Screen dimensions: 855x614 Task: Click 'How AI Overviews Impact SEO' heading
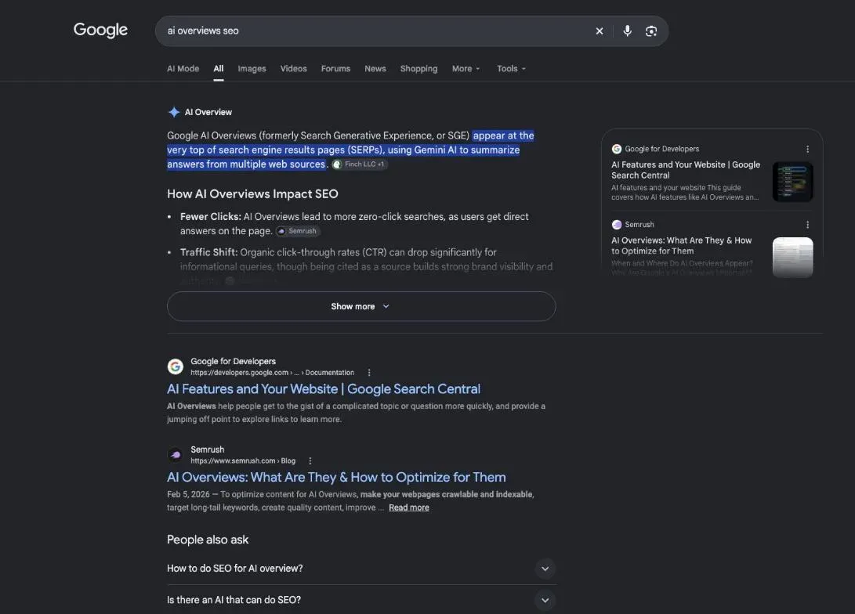pyautogui.click(x=252, y=194)
